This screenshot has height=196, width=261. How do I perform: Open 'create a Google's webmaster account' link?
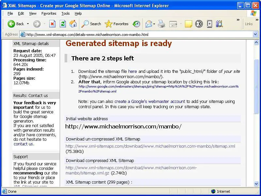pos(150,102)
